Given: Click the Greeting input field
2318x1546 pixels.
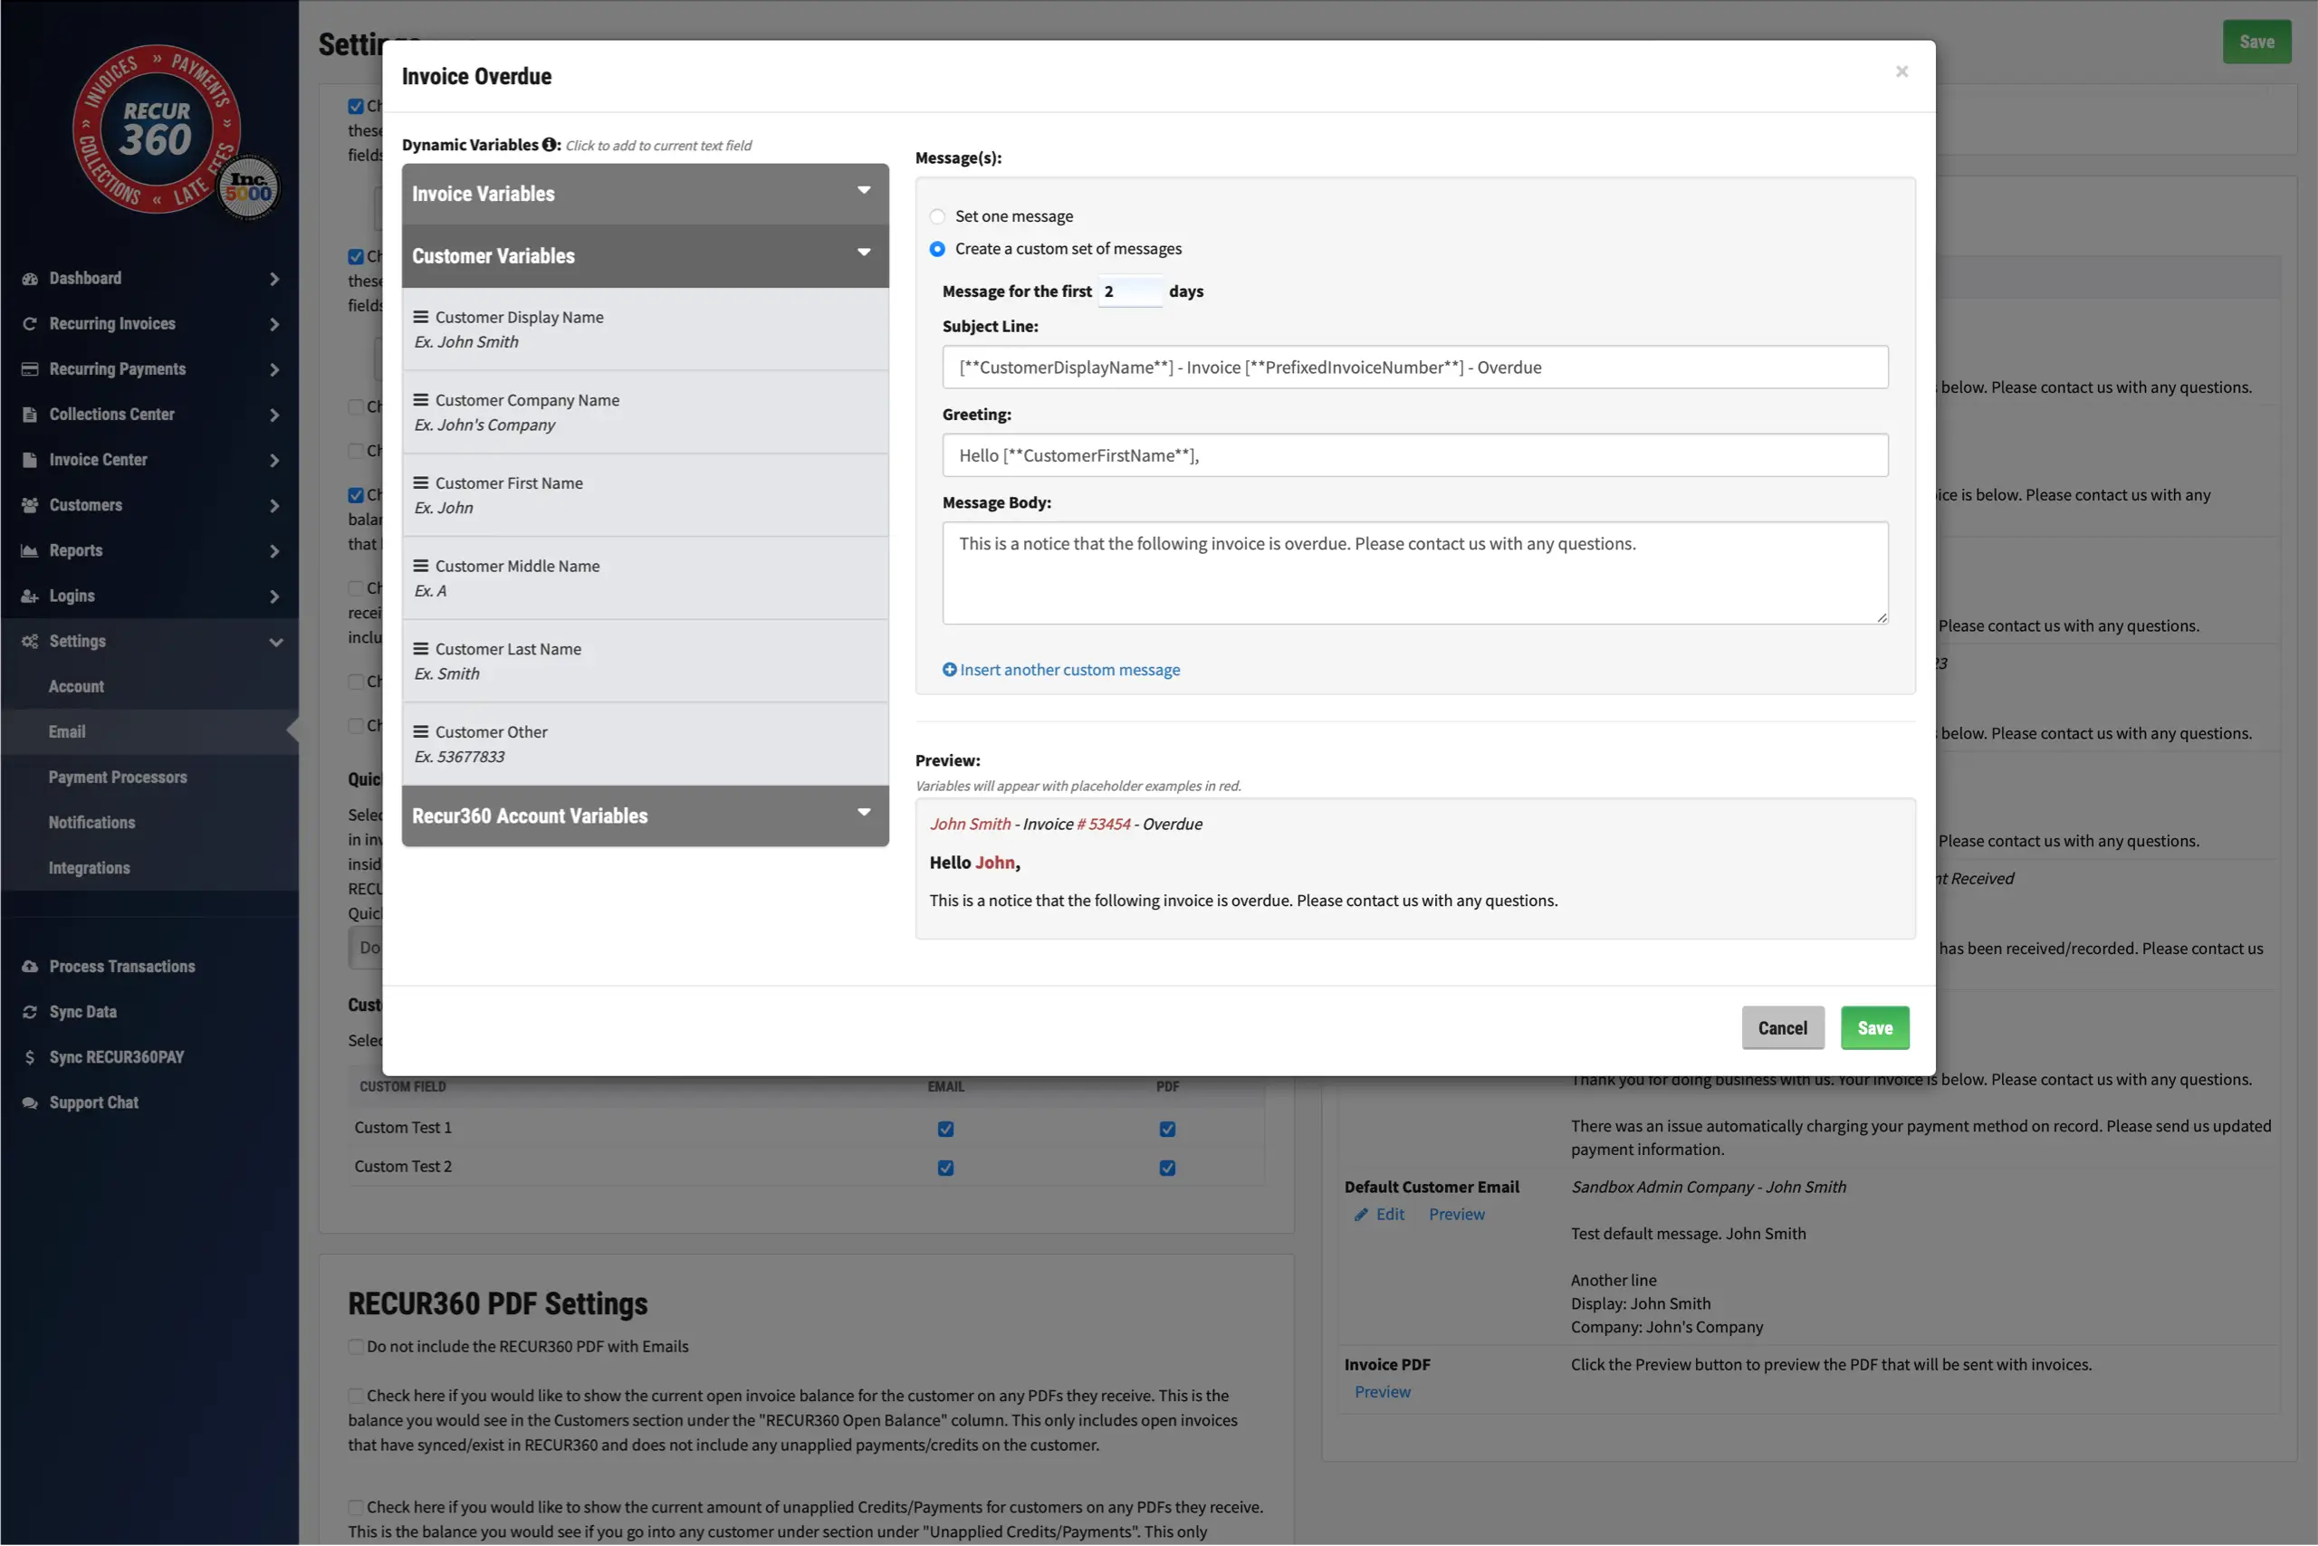Looking at the screenshot, I should coord(1414,455).
